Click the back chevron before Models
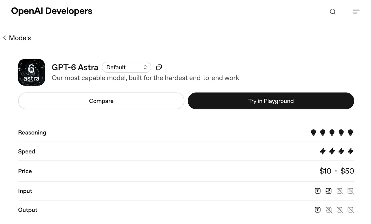 point(5,38)
